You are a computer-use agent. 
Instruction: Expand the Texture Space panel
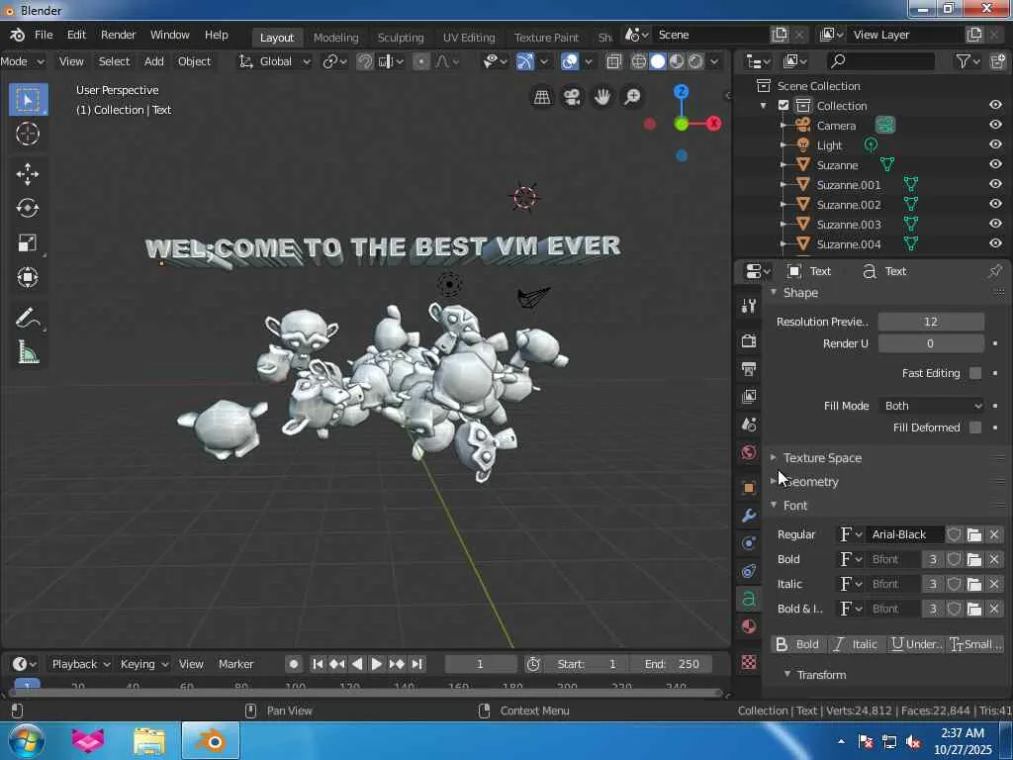pos(822,457)
